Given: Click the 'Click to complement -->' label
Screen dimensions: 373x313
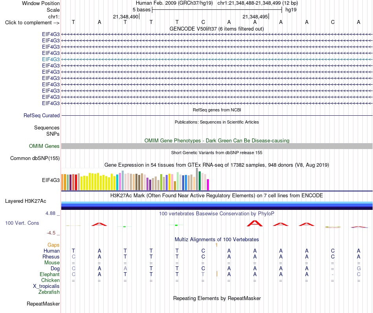Looking at the screenshot, I should coord(32,23).
